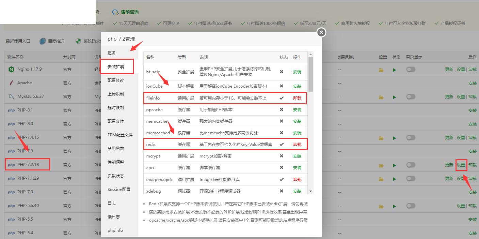Click the play status icon for PHP-7.4.15
Screen dimensions: 479x239
tap(394, 138)
